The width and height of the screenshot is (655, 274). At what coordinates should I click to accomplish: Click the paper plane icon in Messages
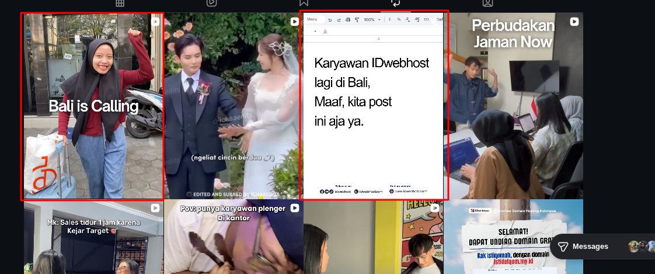click(563, 247)
